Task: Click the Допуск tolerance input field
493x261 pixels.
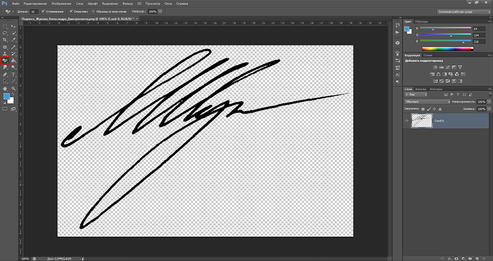Action: pyautogui.click(x=34, y=11)
